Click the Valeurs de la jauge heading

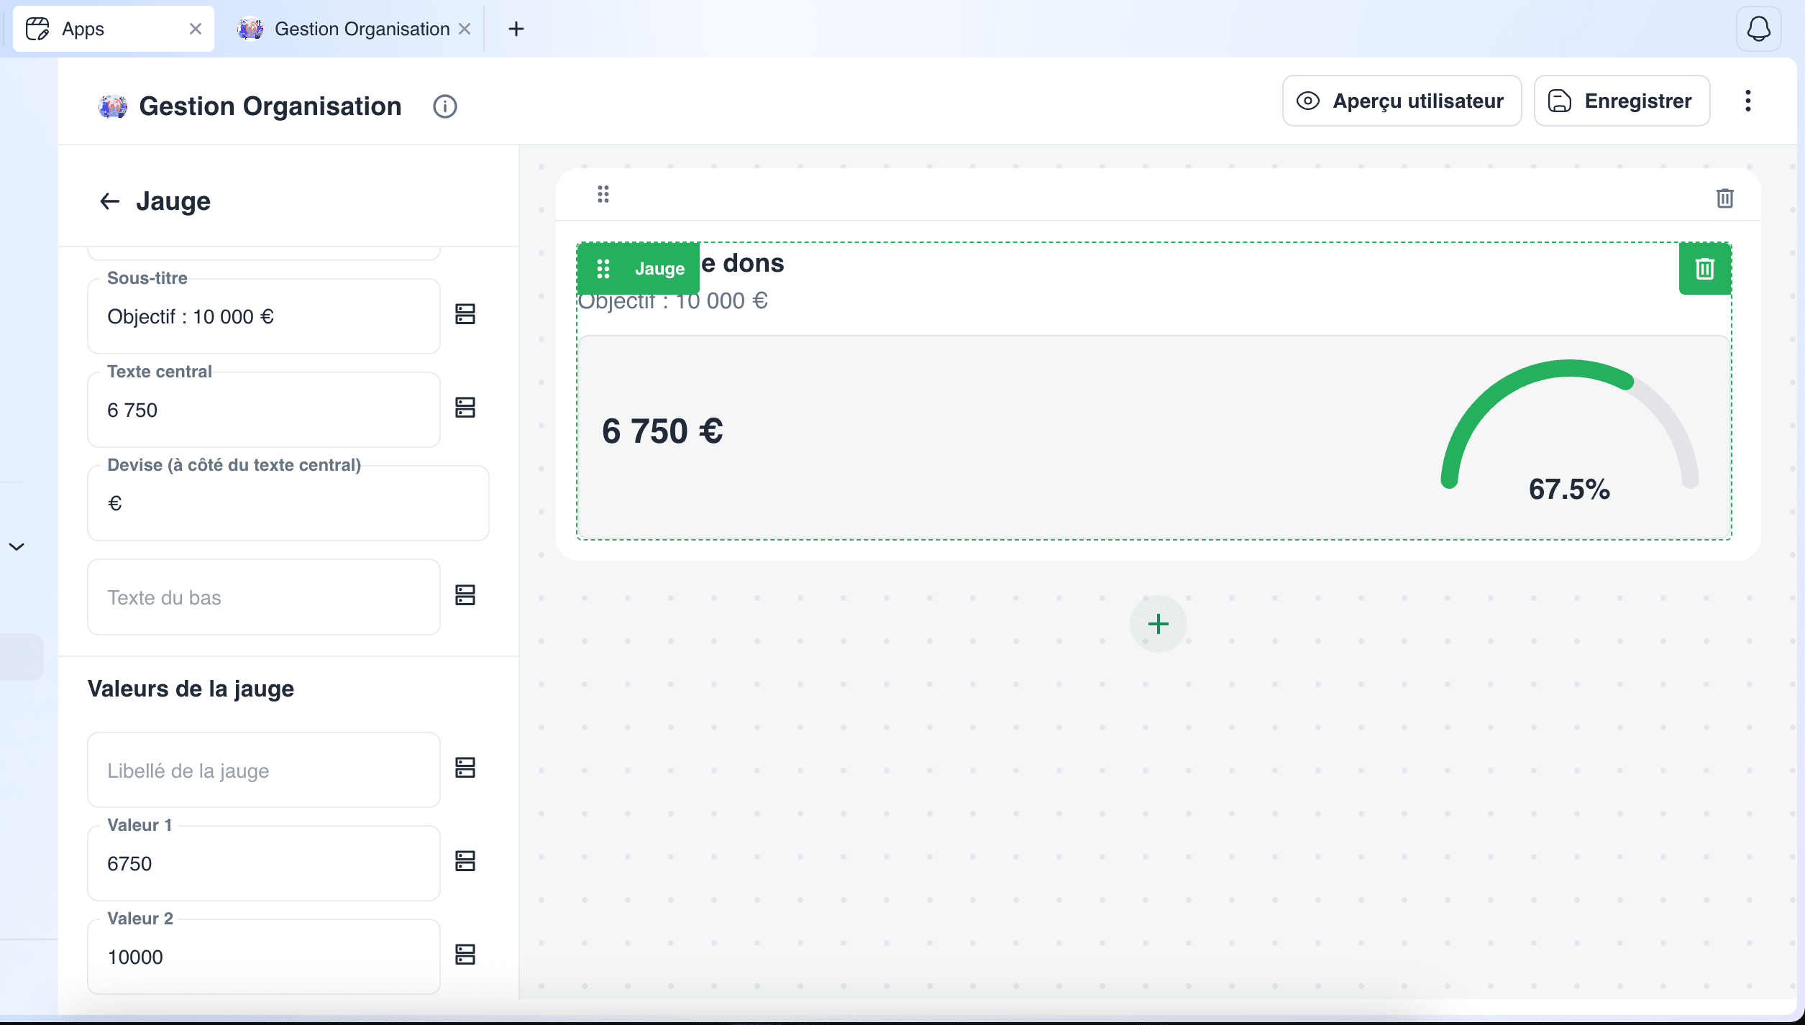[x=191, y=689]
